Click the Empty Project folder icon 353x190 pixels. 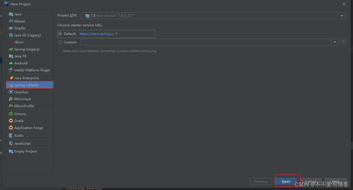click(11, 151)
